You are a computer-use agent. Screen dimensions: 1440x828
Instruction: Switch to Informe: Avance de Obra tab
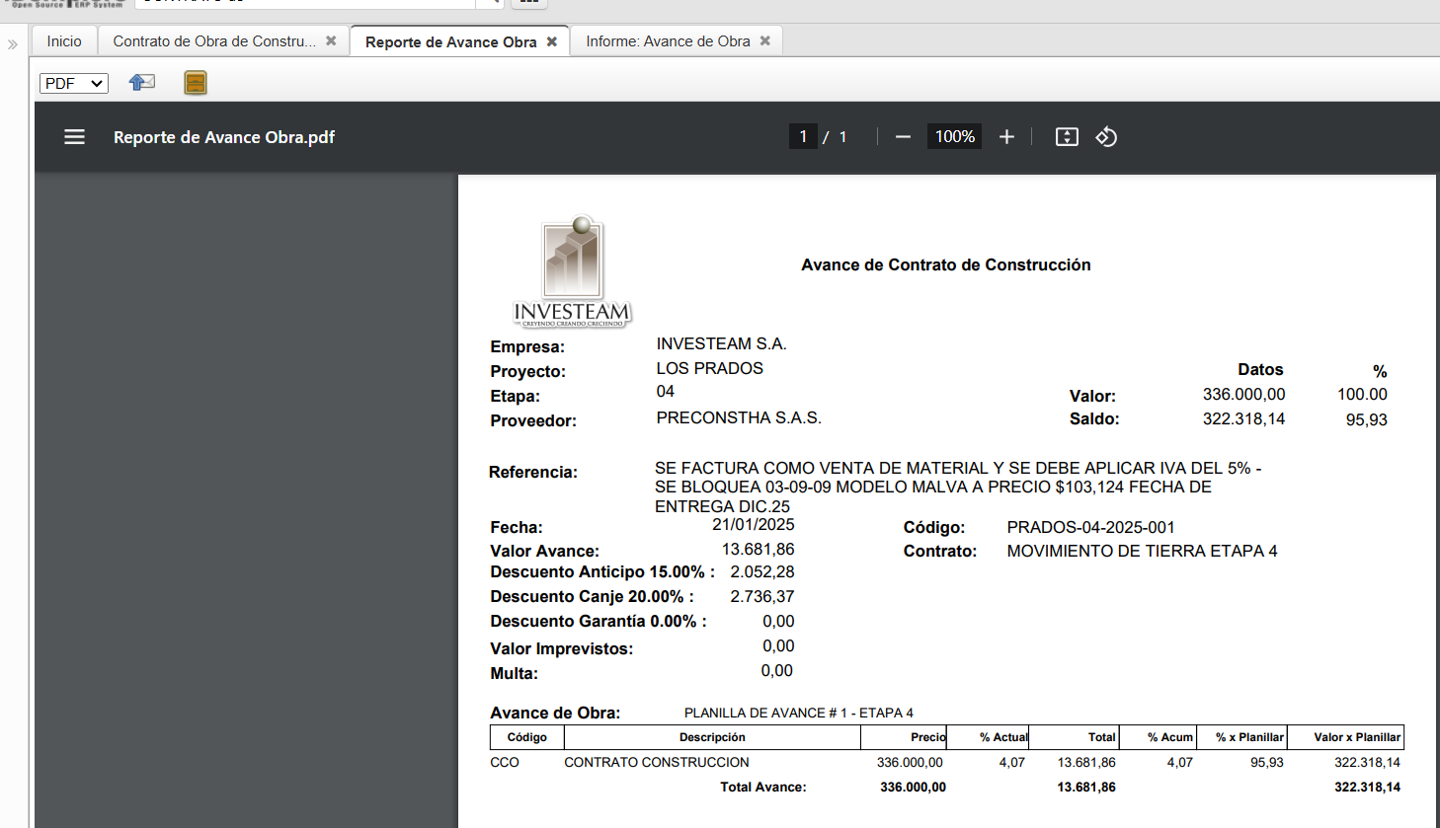tap(668, 41)
